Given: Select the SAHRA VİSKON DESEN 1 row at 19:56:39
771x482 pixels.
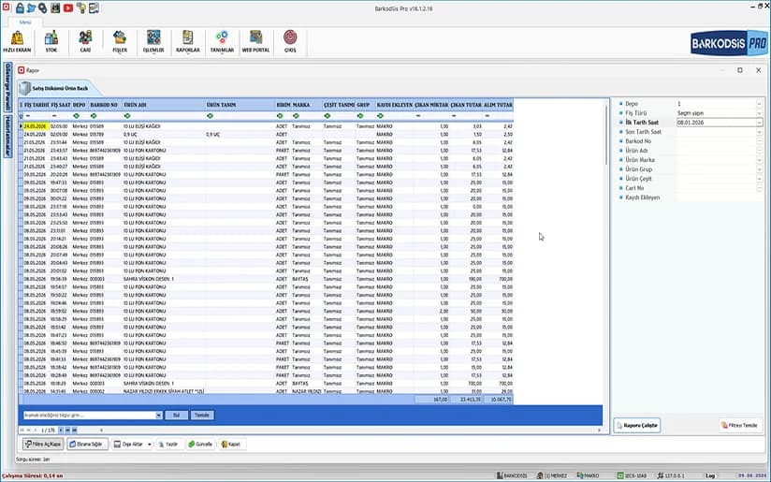Looking at the screenshot, I should click(268, 279).
